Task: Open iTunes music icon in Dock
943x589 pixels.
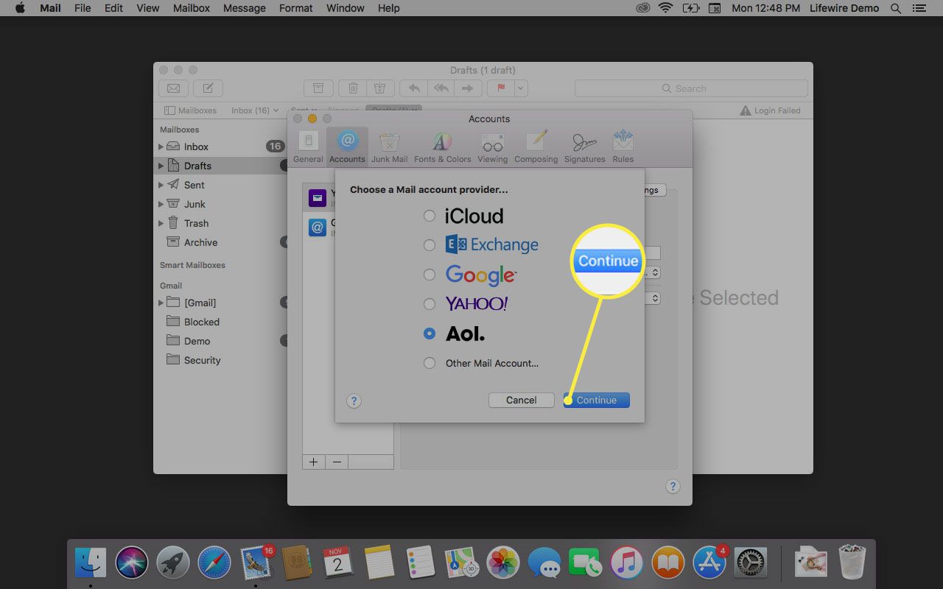Action: point(627,563)
